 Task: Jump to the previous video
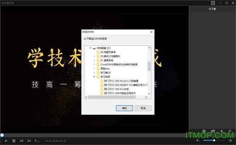(x=22, y=141)
